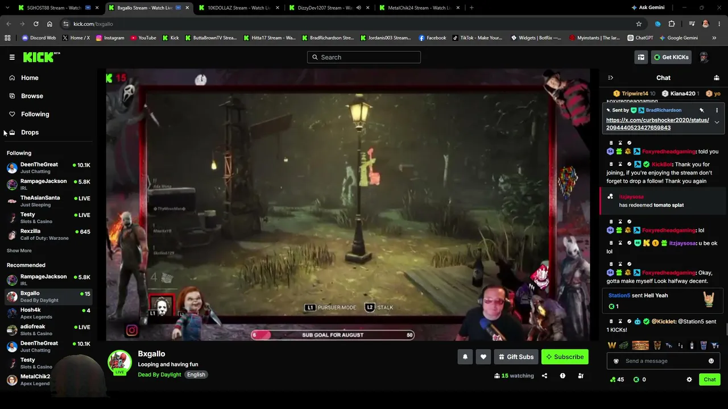Mute the DizzyDev1207 tab audio
Image resolution: width=728 pixels, height=409 pixels.
(x=358, y=8)
